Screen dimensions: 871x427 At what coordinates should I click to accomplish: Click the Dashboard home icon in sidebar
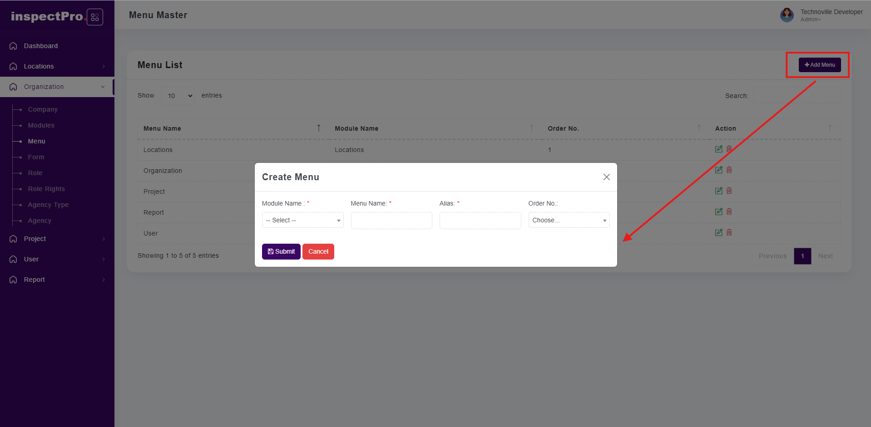[14, 46]
